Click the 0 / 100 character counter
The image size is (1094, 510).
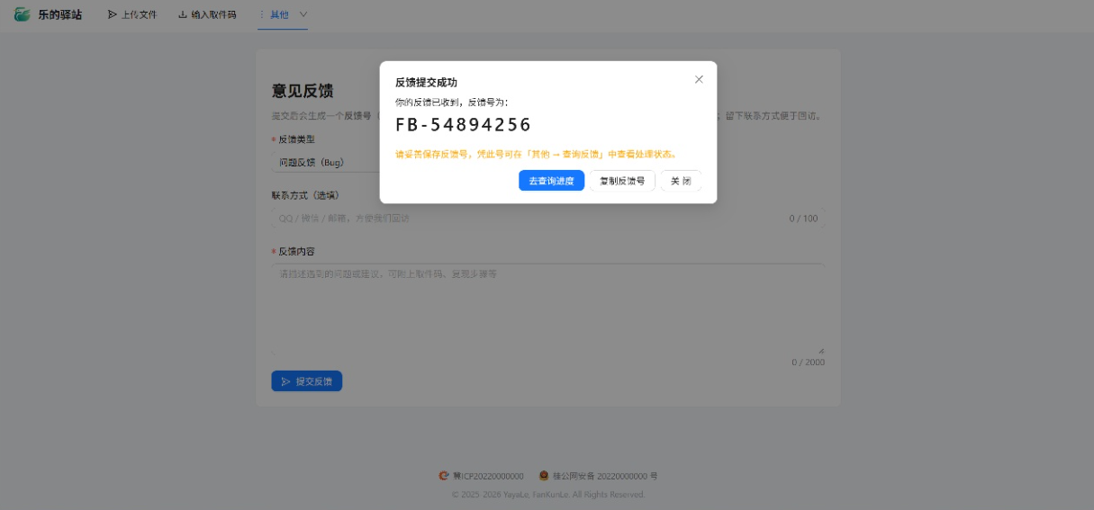(803, 219)
